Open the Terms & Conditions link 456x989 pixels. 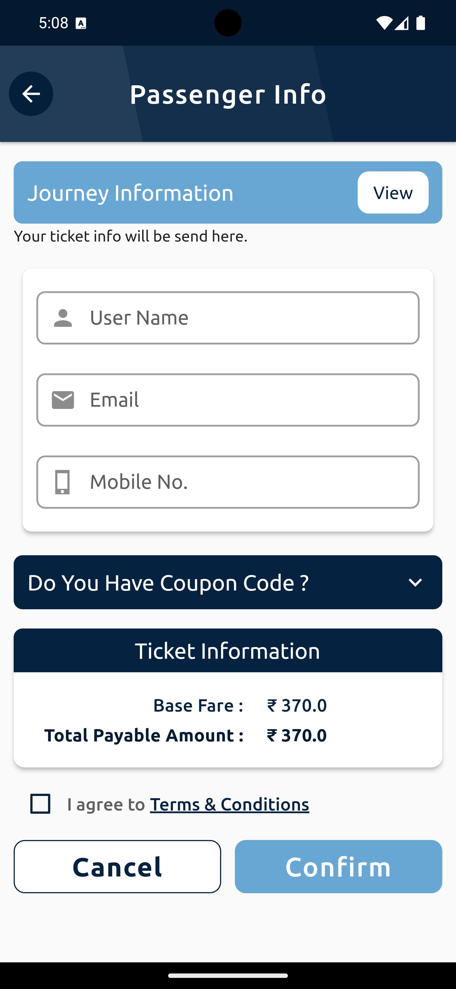point(229,804)
